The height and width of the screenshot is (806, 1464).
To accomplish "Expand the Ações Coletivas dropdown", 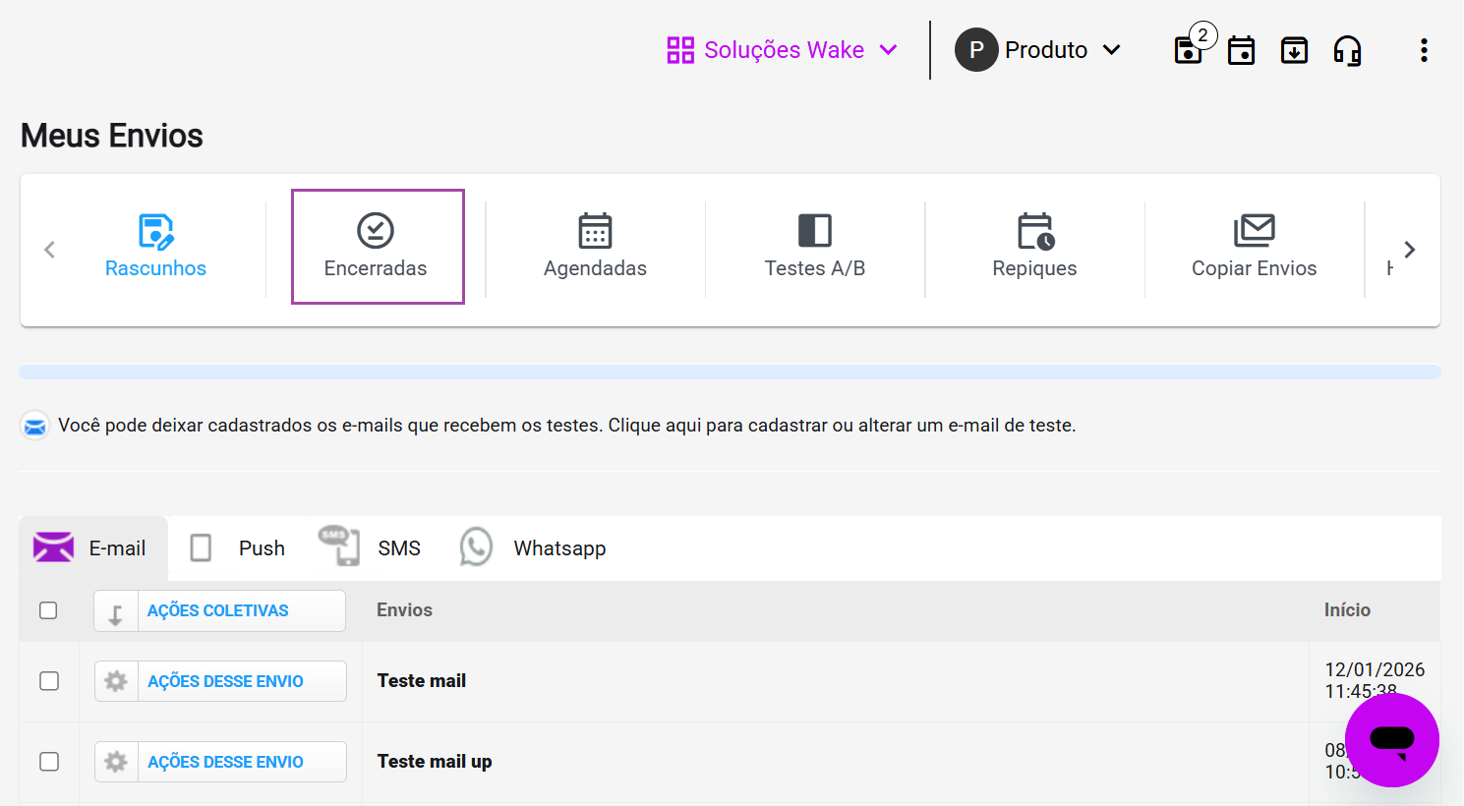I will pyautogui.click(x=219, y=610).
